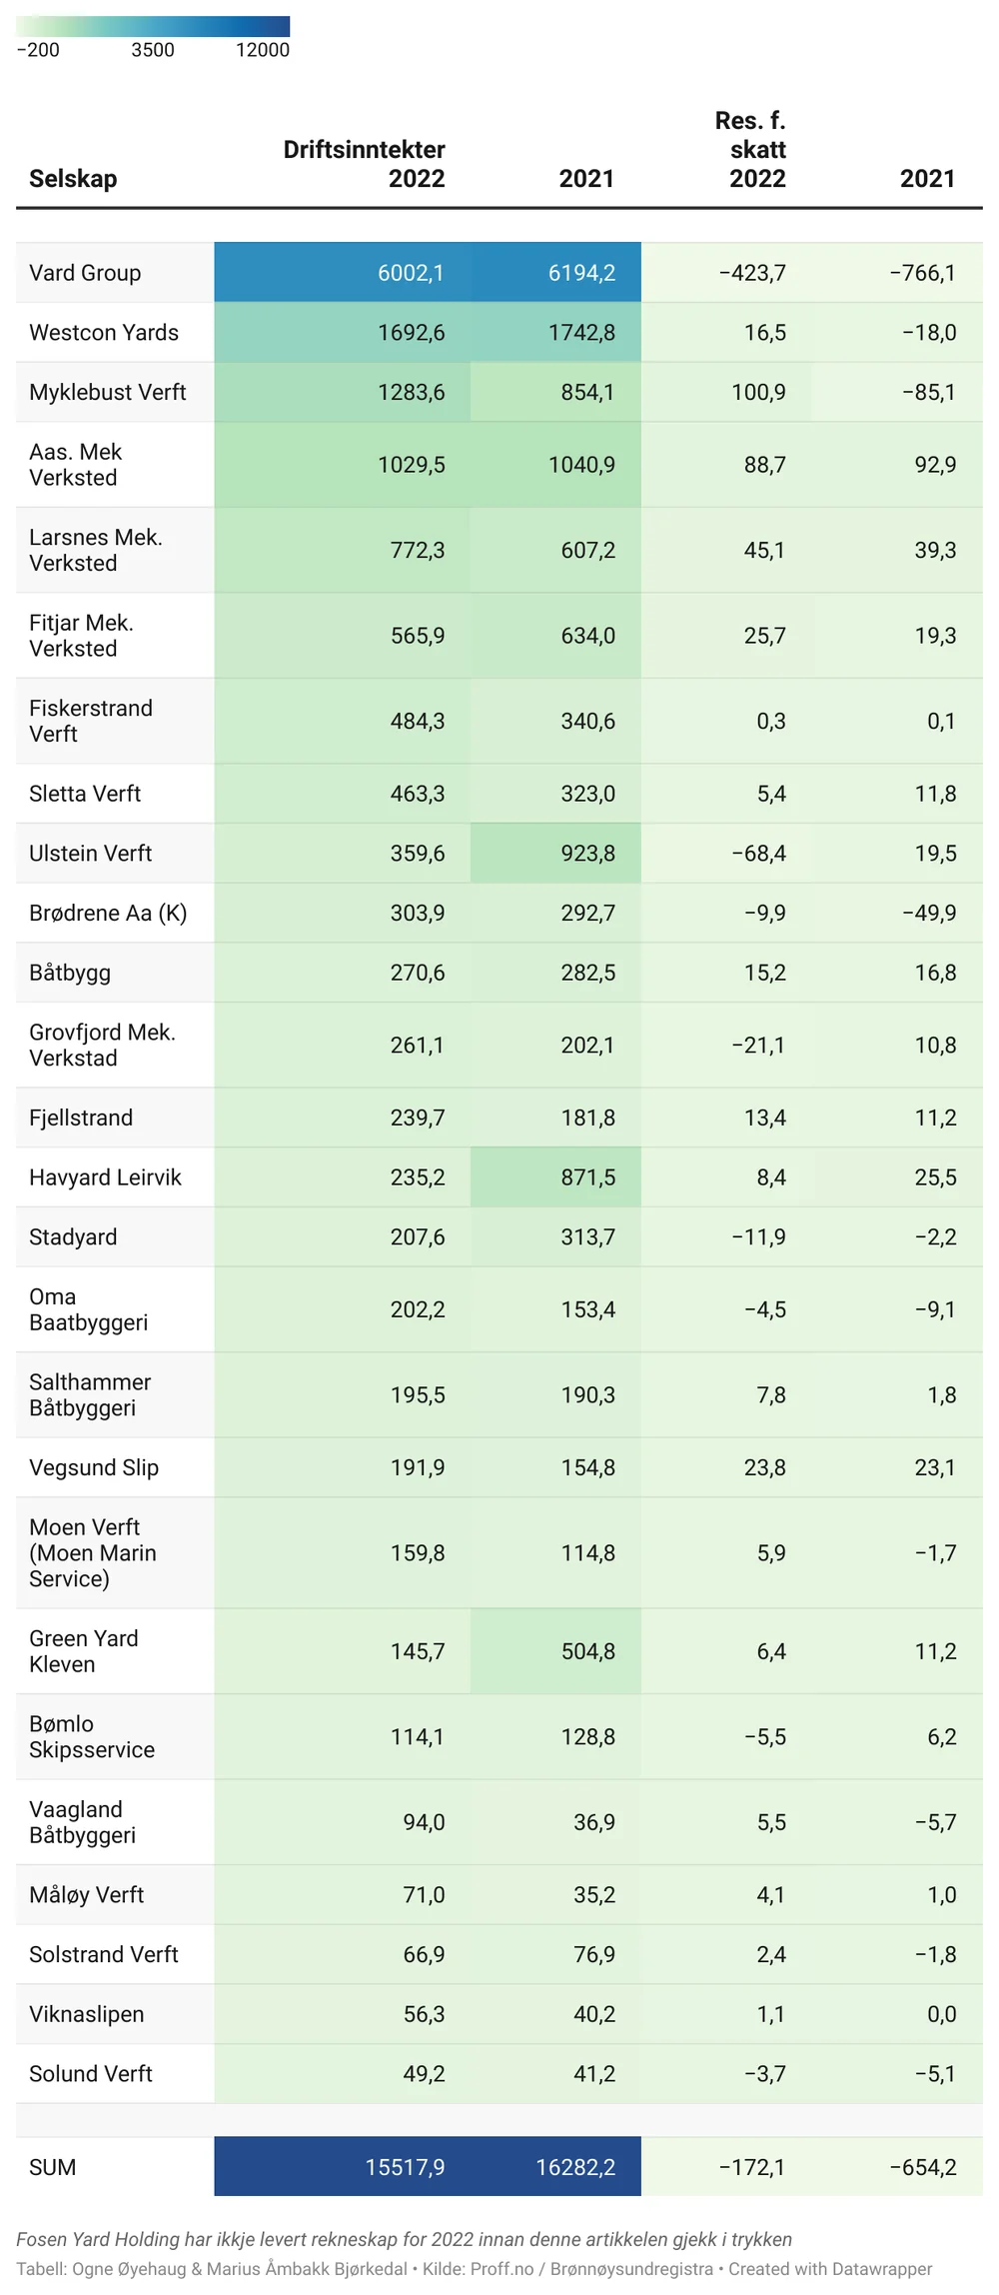
Task: Click the Westcon Yards 1742,8 cell
Action: point(581,333)
